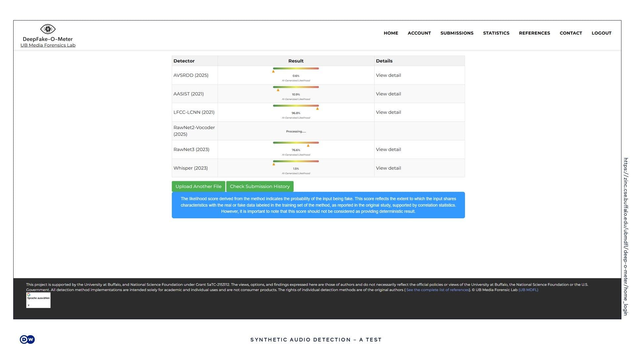Open the HOME navigation menu item
This screenshot has width=635, height=357.
coord(391,33)
